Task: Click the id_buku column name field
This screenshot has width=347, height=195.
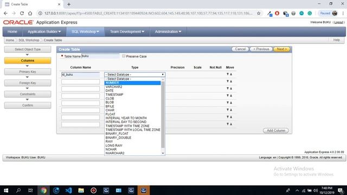Action: click(81, 75)
